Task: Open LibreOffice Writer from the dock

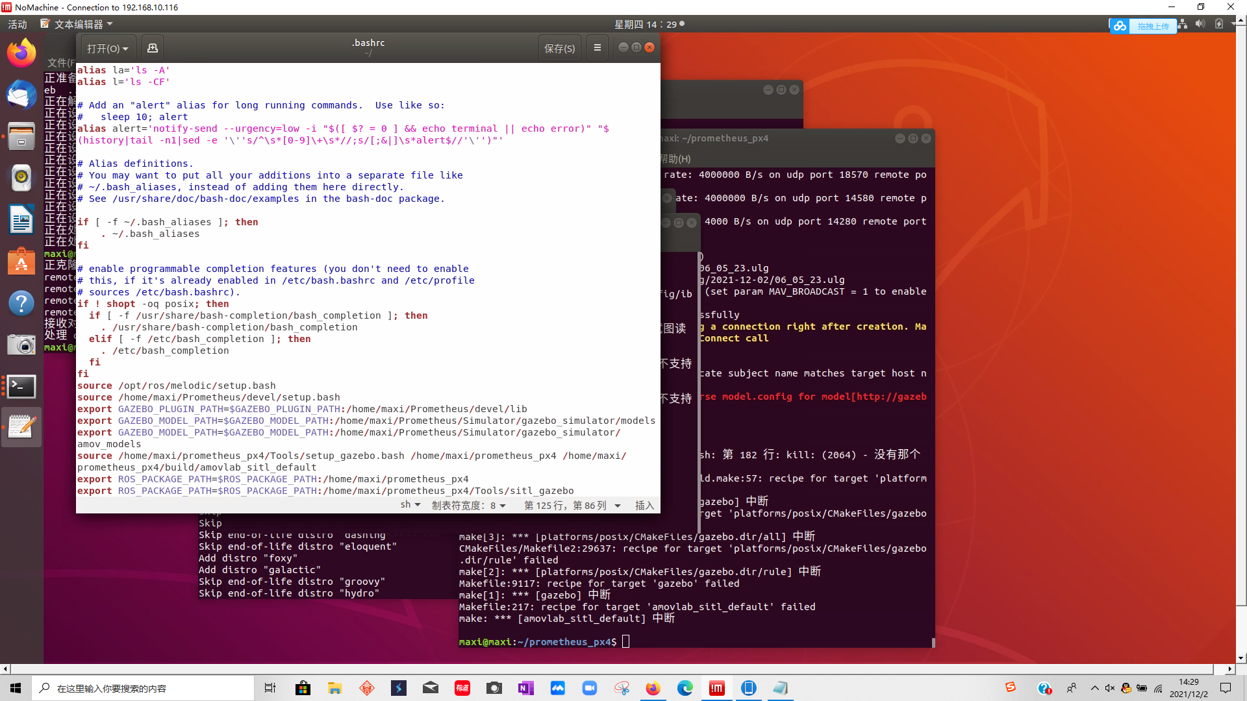Action: pyautogui.click(x=21, y=219)
